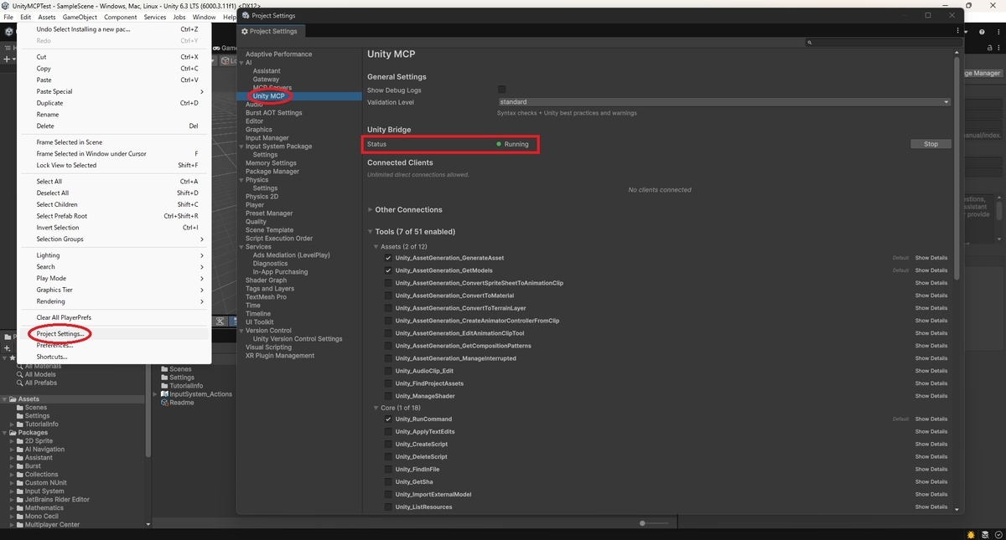The image size is (1006, 540).
Task: Click the Project Settings gear tab icon
Action: (x=245, y=31)
